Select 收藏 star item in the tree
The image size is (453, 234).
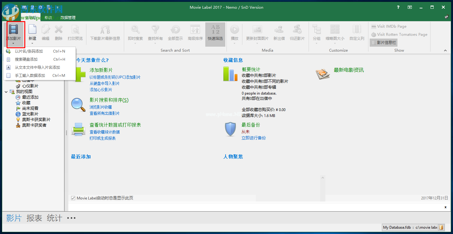[x=26, y=103]
